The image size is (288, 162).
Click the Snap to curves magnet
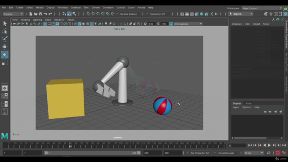click(93, 14)
